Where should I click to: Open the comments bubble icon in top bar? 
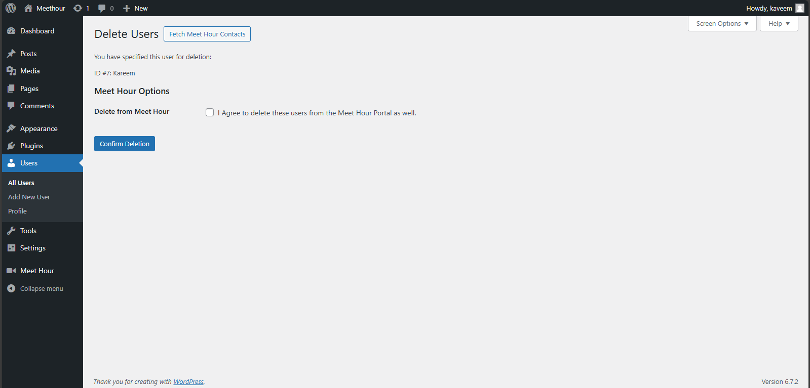[x=102, y=8]
